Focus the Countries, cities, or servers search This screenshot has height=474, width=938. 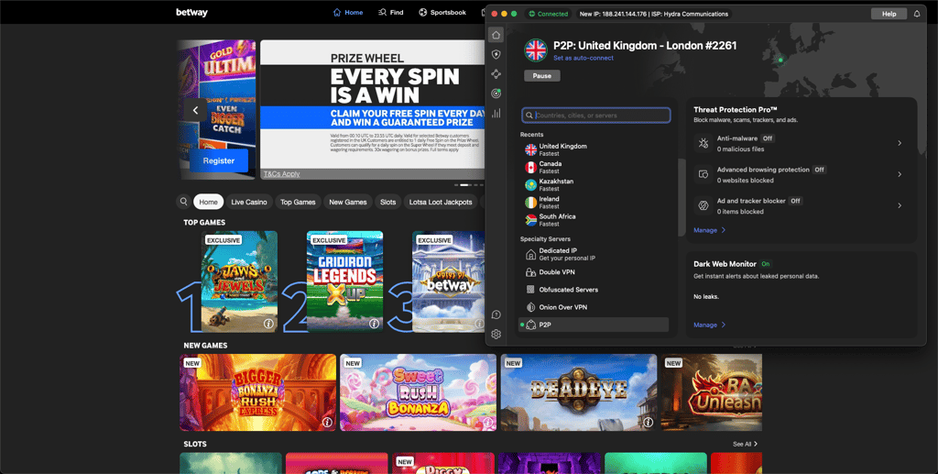click(x=595, y=115)
